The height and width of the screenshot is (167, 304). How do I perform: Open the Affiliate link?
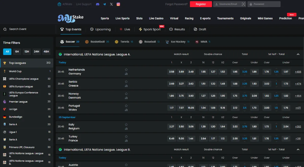pos(65,4)
